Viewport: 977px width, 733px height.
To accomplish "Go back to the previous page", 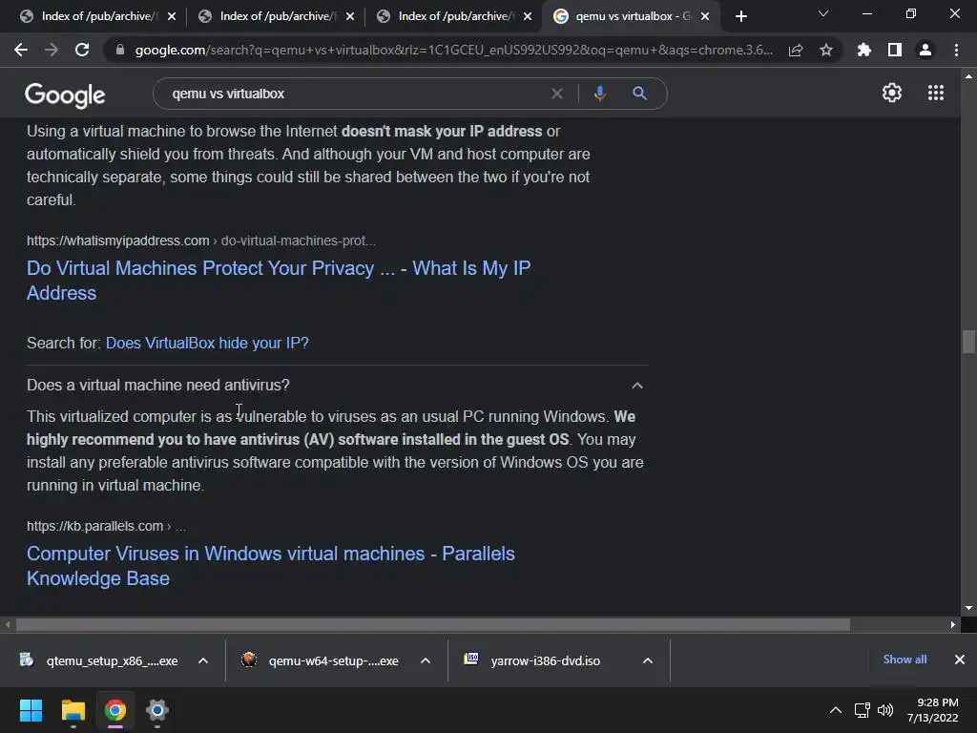I will [x=21, y=50].
